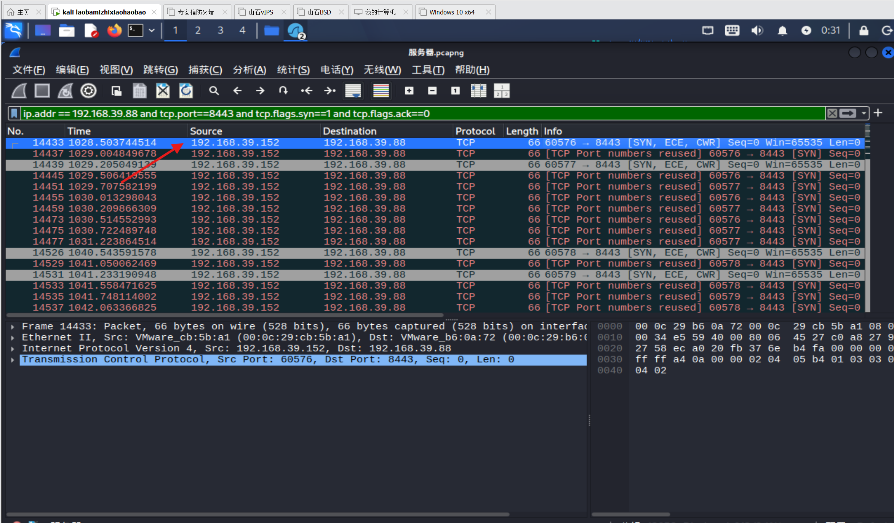Open the 文件(F) menu
The image size is (894, 523).
(29, 70)
